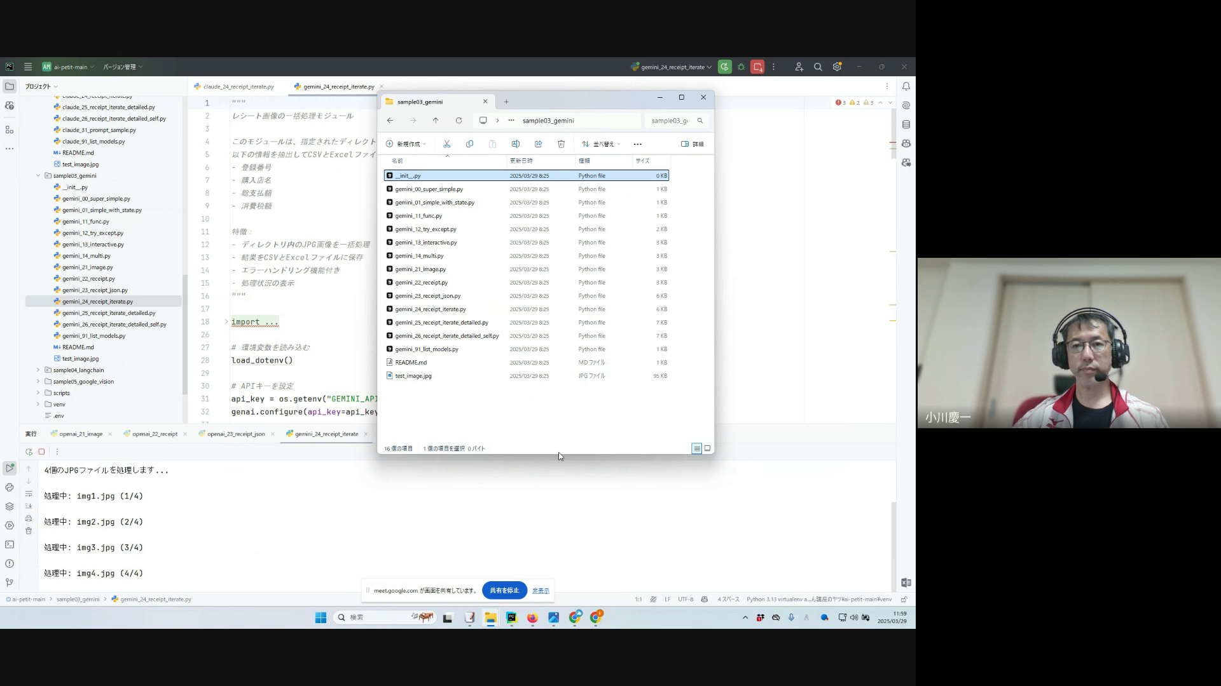Expand the sample04_langchain folder
Viewport: 1221px width, 686px height.
[x=38, y=370]
